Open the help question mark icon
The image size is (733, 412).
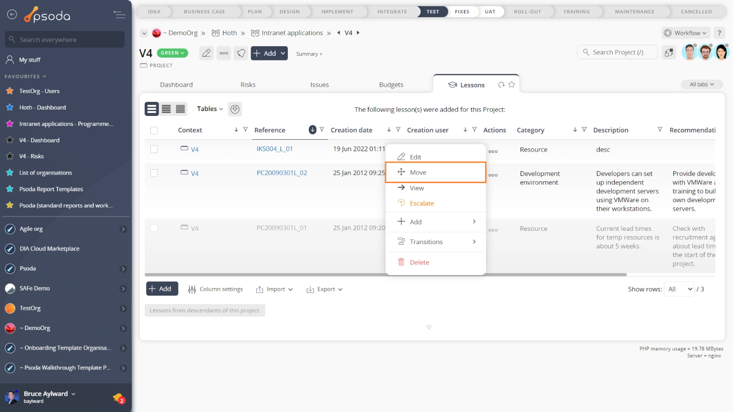pos(719,33)
